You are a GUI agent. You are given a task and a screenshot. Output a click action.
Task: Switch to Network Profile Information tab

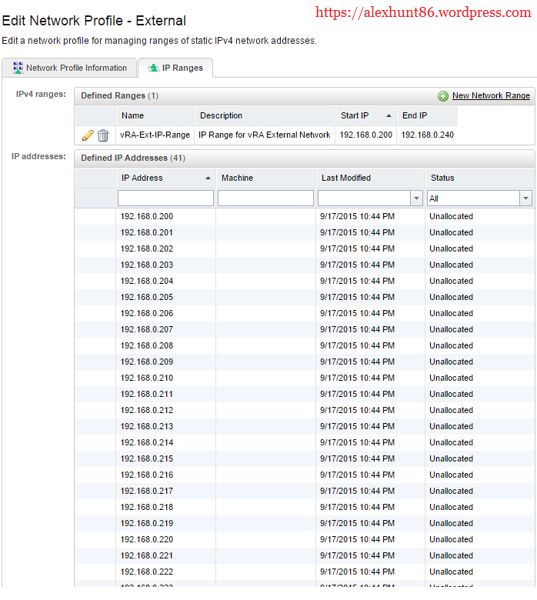[x=75, y=68]
